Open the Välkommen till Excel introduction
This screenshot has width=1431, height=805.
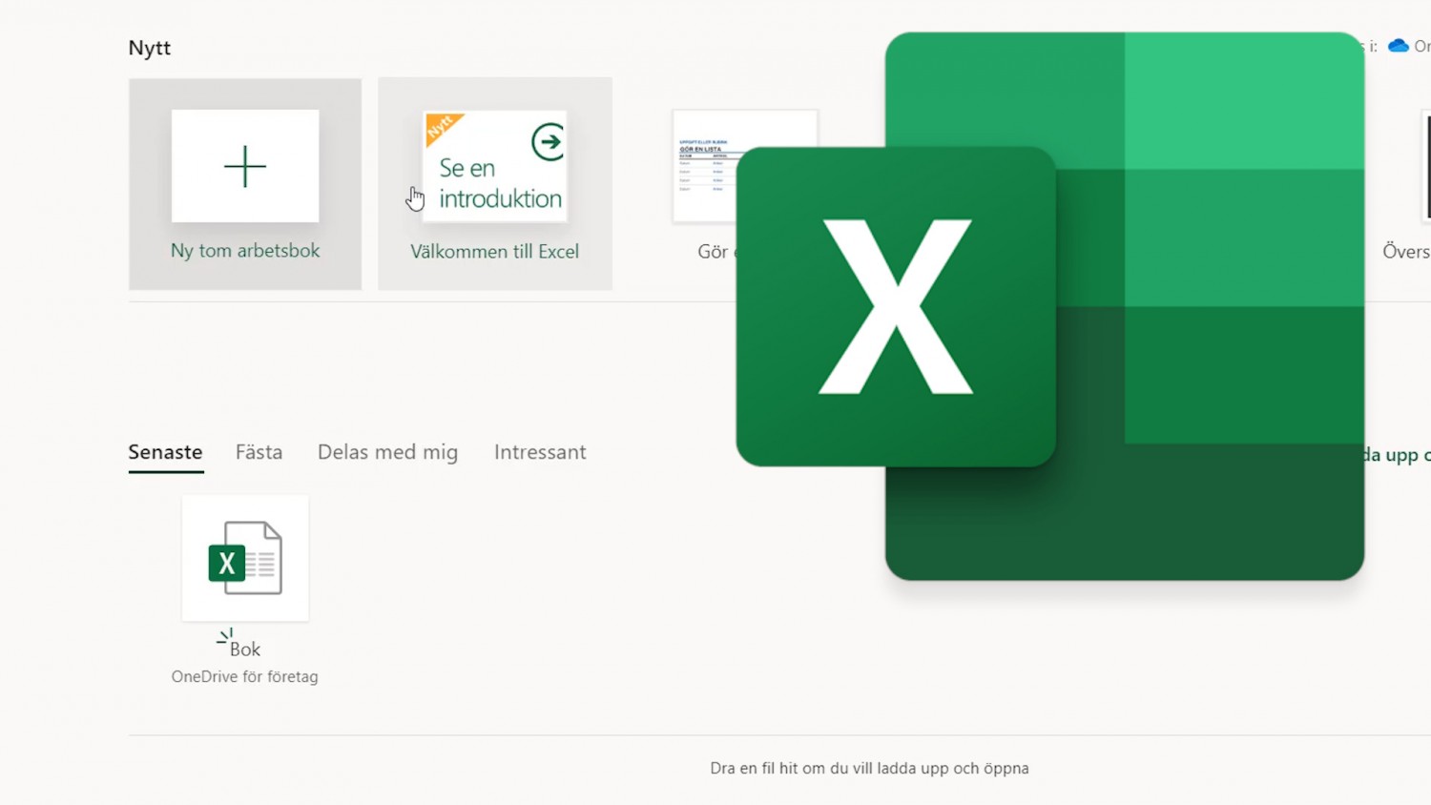click(494, 251)
